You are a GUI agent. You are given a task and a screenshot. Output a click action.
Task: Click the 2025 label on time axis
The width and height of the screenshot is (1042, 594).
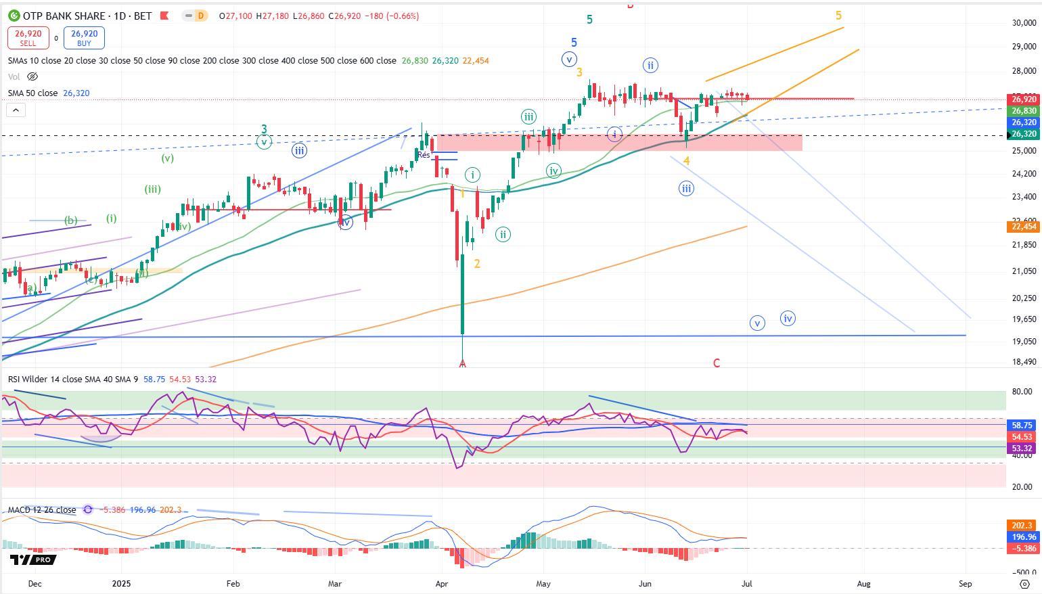[122, 583]
